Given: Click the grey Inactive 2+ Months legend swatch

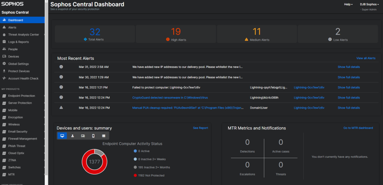Looking at the screenshot, I should 135,168.
